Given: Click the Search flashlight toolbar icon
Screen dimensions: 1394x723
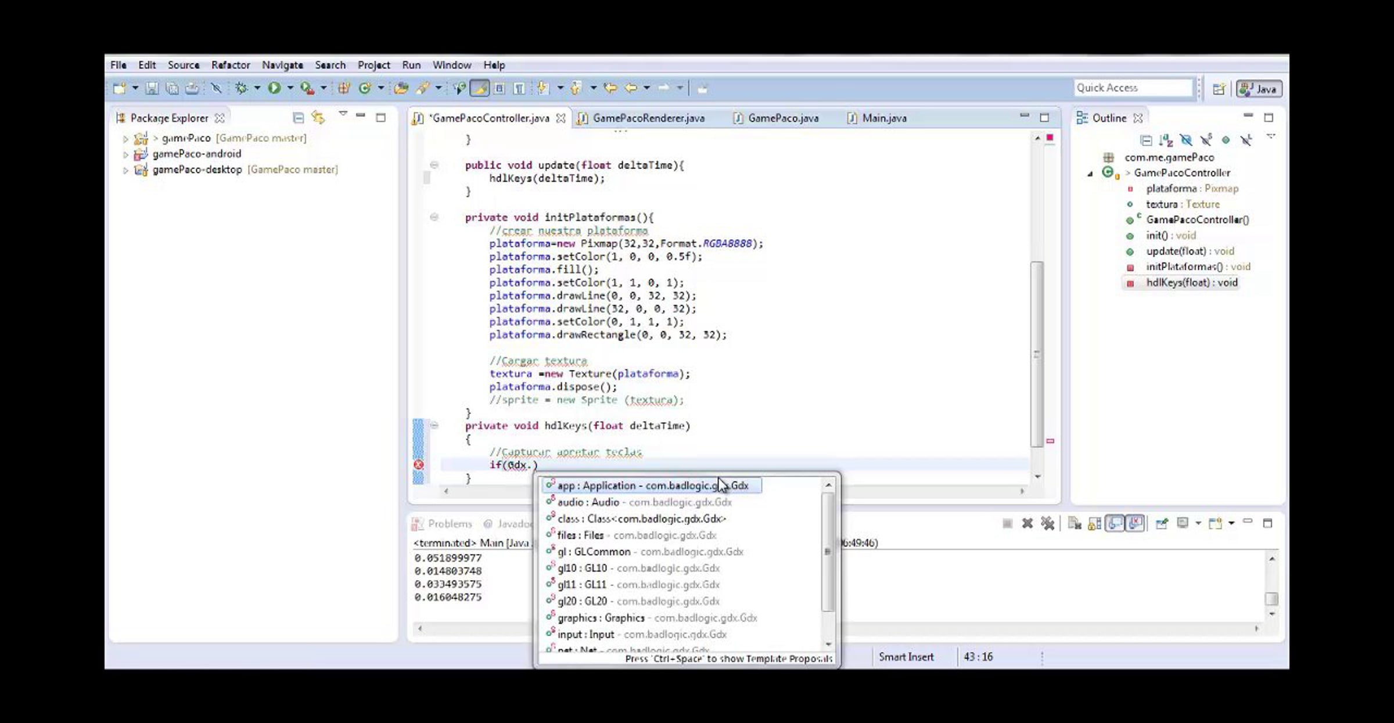Looking at the screenshot, I should click(423, 88).
